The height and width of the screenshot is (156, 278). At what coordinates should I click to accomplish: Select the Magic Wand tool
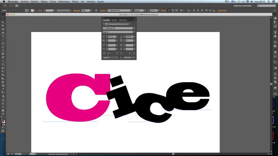pos(3,26)
